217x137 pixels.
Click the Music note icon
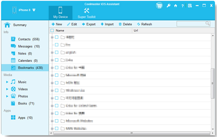tap(13, 82)
